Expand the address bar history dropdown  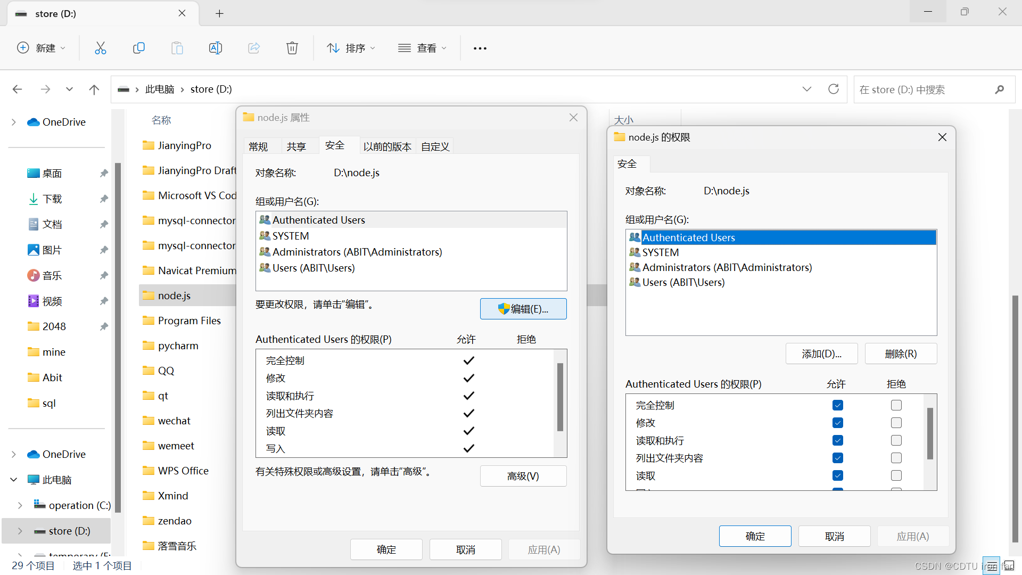(807, 89)
